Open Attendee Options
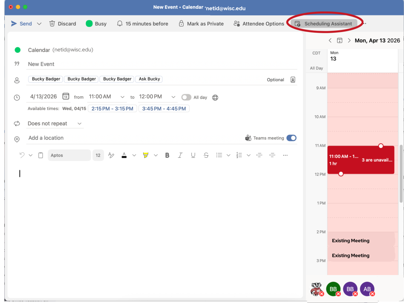The image size is (404, 303). pyautogui.click(x=259, y=24)
